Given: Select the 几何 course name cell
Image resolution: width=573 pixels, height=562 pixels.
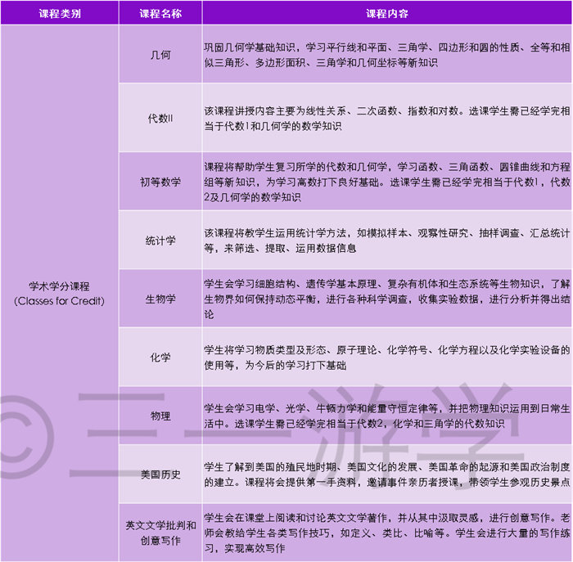Looking at the screenshot, I should pyautogui.click(x=160, y=55).
